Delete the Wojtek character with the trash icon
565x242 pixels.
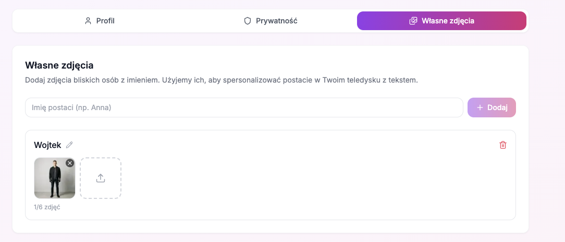502,145
